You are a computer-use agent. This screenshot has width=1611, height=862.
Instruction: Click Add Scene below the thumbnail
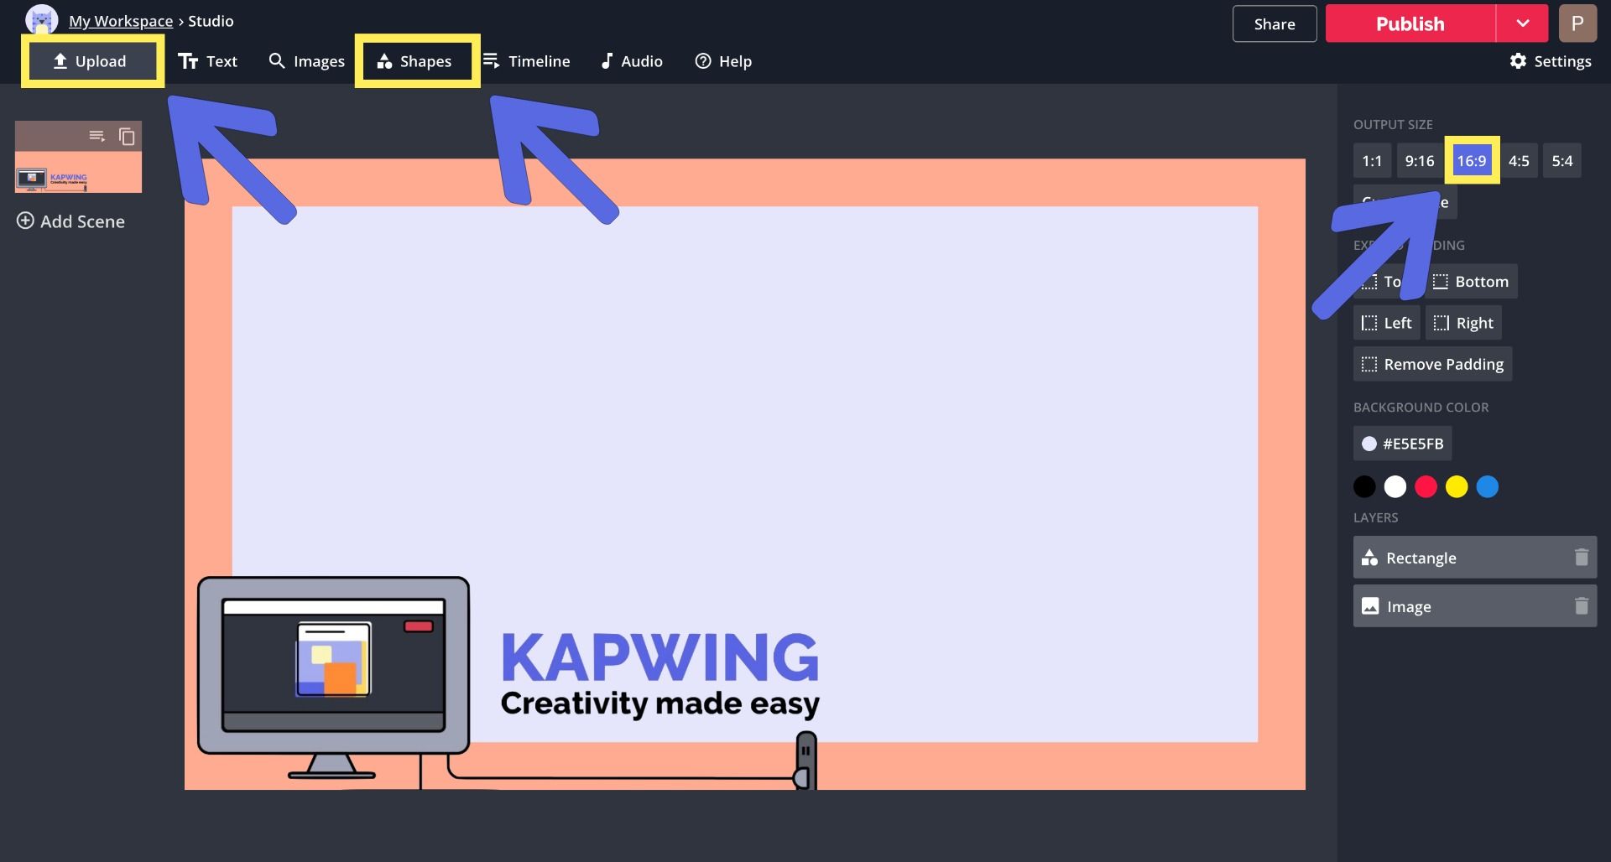(x=71, y=221)
